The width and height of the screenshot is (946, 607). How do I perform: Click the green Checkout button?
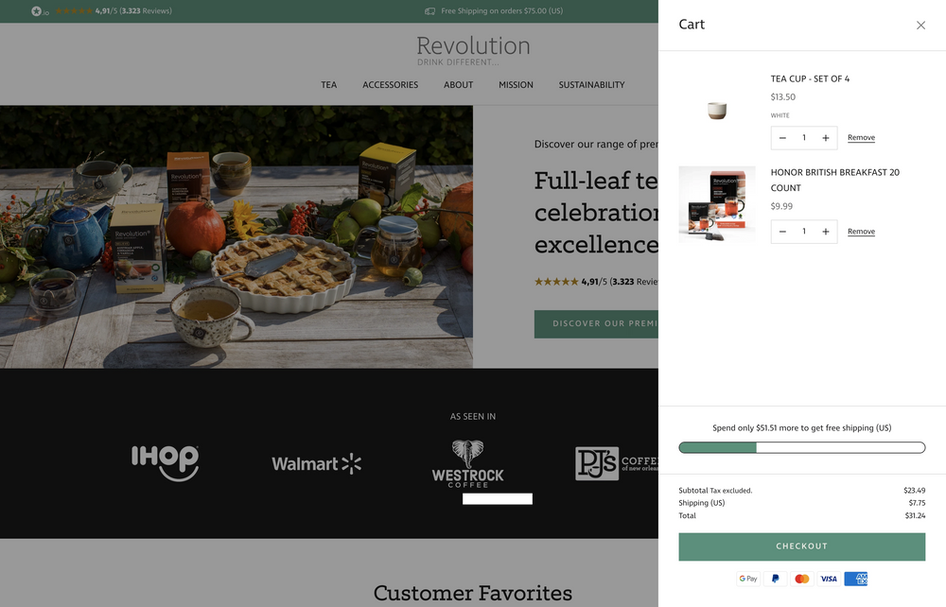coord(801,546)
